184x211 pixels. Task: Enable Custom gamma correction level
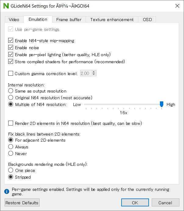(x=11, y=73)
